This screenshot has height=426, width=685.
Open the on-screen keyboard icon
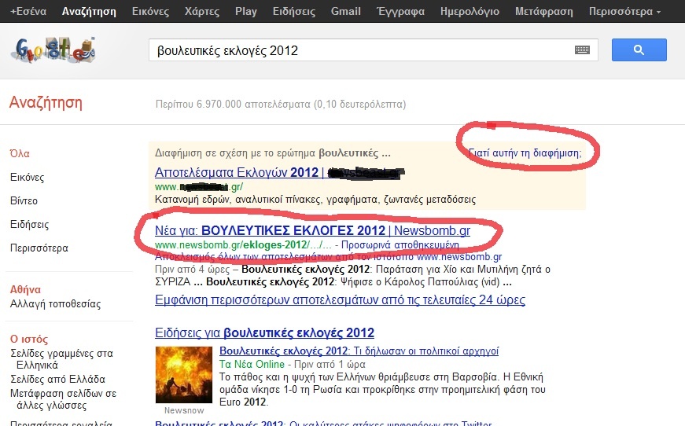(582, 50)
